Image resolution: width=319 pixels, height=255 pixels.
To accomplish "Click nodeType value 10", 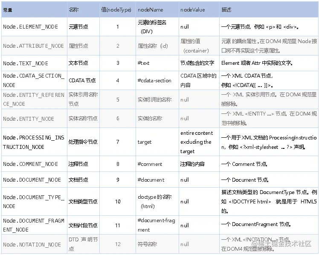I will click(x=118, y=202).
